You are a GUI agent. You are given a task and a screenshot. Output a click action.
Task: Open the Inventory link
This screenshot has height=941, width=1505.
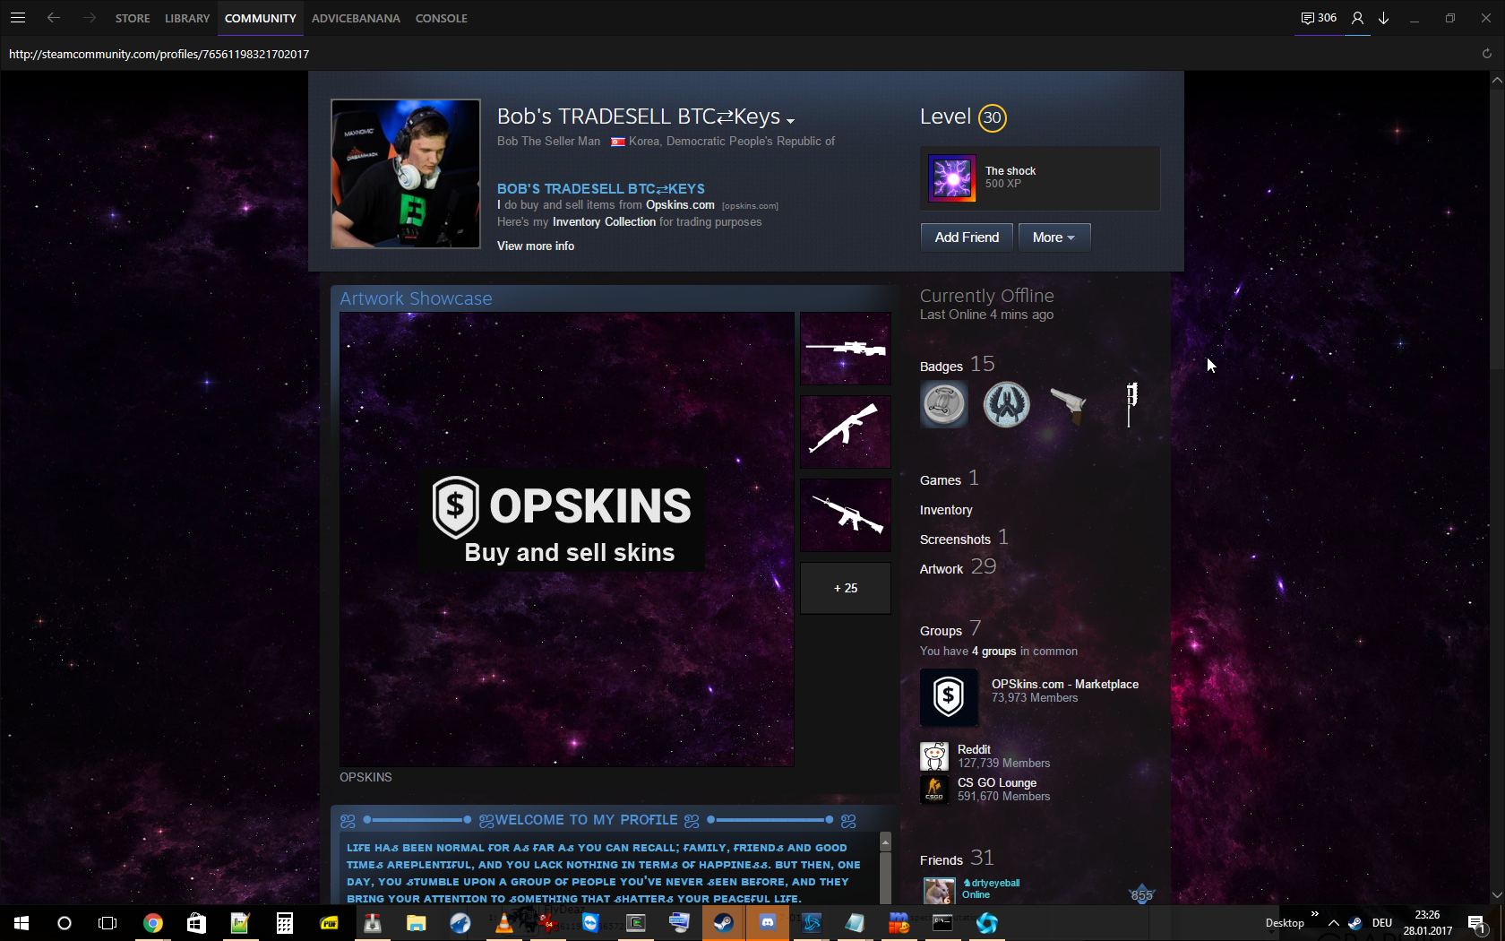(946, 510)
